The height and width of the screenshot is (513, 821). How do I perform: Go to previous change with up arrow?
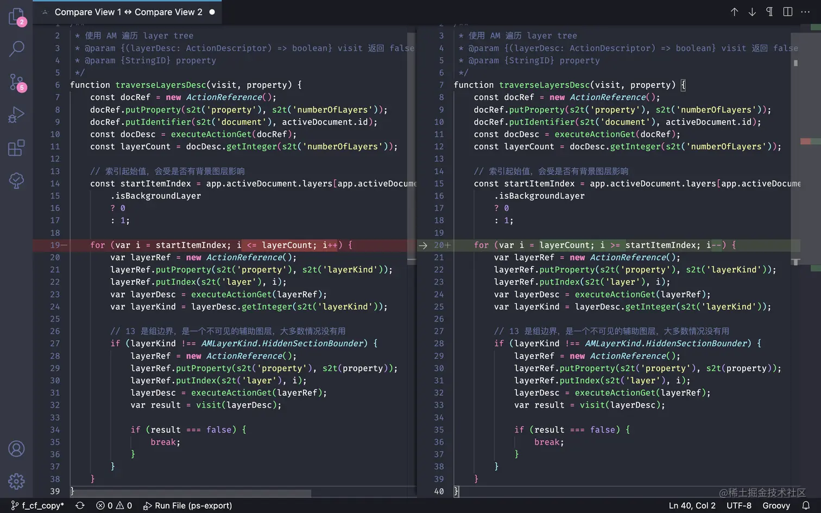pos(734,12)
